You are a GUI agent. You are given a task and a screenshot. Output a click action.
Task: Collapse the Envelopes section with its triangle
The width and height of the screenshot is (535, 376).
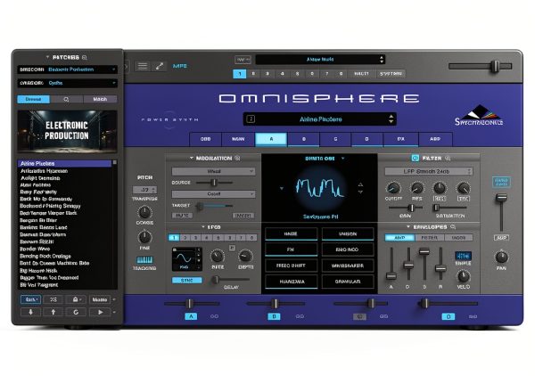408,226
